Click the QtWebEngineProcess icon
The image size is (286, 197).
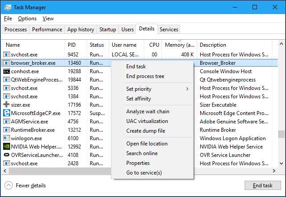click(x=7, y=79)
